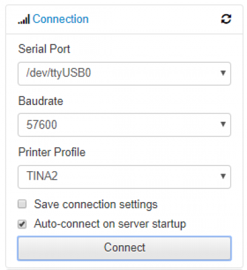Open the Baudrate dropdown showing 57600

124,125
